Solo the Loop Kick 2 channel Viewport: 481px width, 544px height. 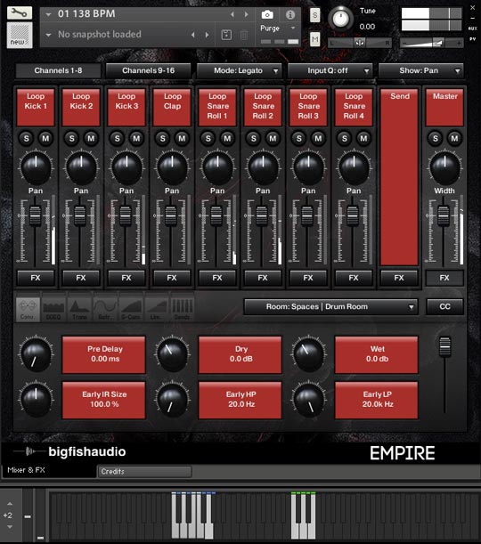pos(71,138)
